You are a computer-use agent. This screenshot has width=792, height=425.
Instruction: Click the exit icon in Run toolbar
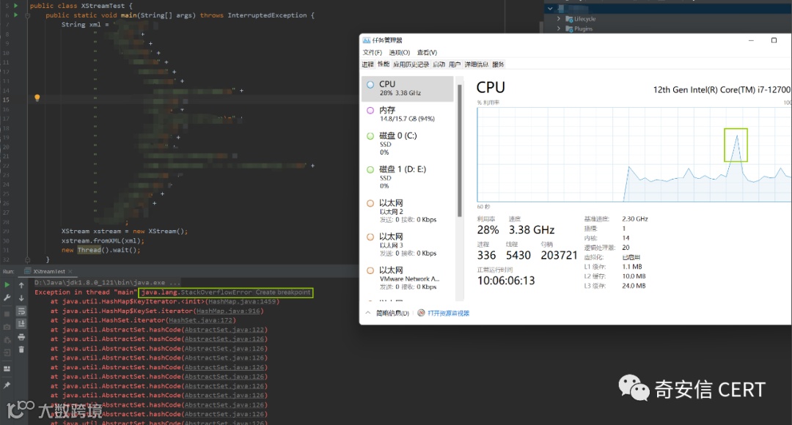(x=7, y=352)
